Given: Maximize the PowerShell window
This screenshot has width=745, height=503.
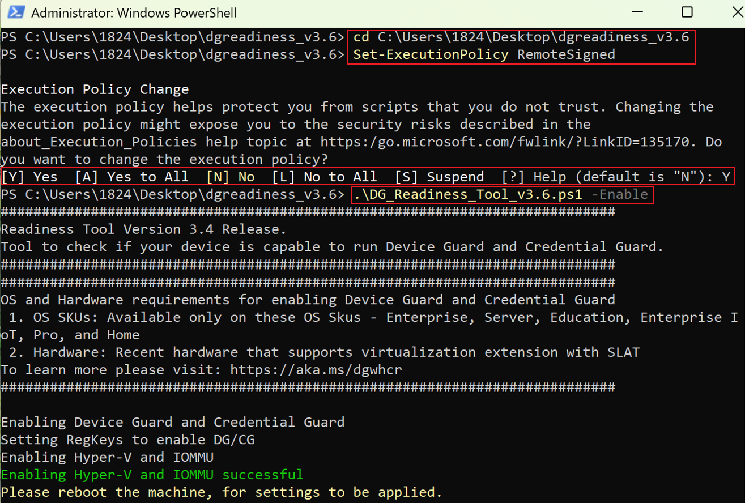Looking at the screenshot, I should (687, 12).
